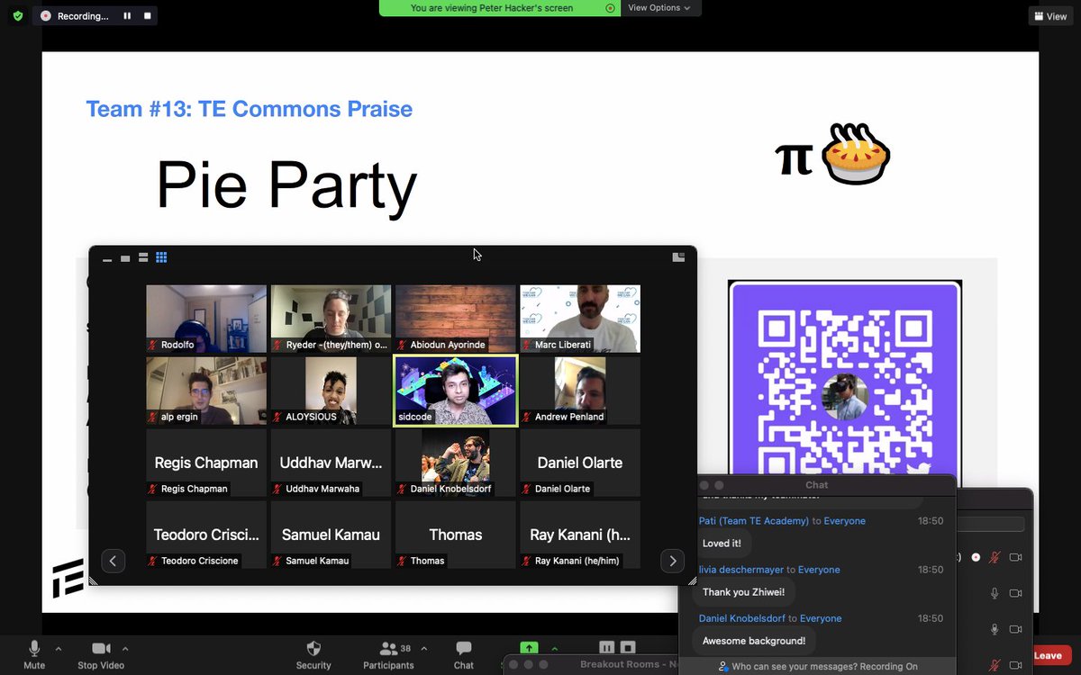Click the green encryption shield icon
Image resolution: width=1081 pixels, height=675 pixels.
pyautogui.click(x=18, y=15)
